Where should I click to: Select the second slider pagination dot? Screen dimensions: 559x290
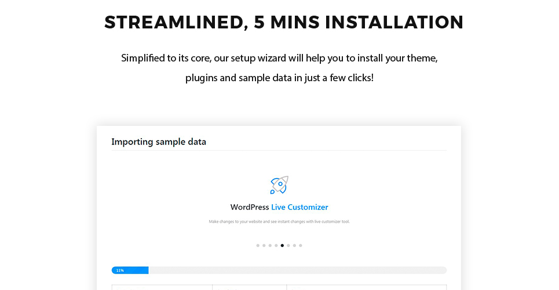pos(264,245)
